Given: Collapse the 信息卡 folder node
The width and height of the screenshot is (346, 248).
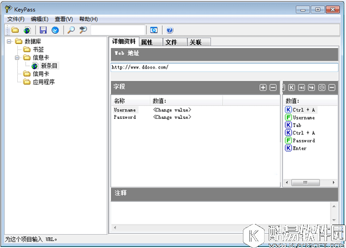Looking at the screenshot, I should coord(17,58).
